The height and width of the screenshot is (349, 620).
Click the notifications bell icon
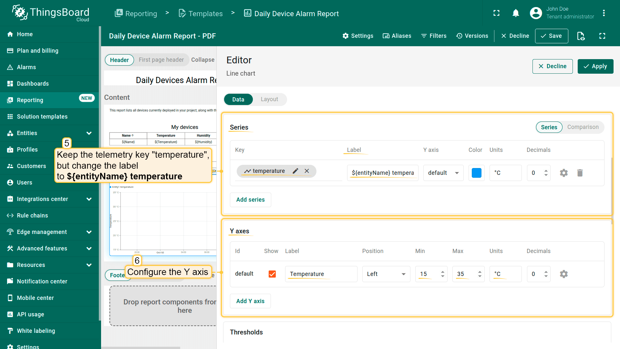click(516, 13)
